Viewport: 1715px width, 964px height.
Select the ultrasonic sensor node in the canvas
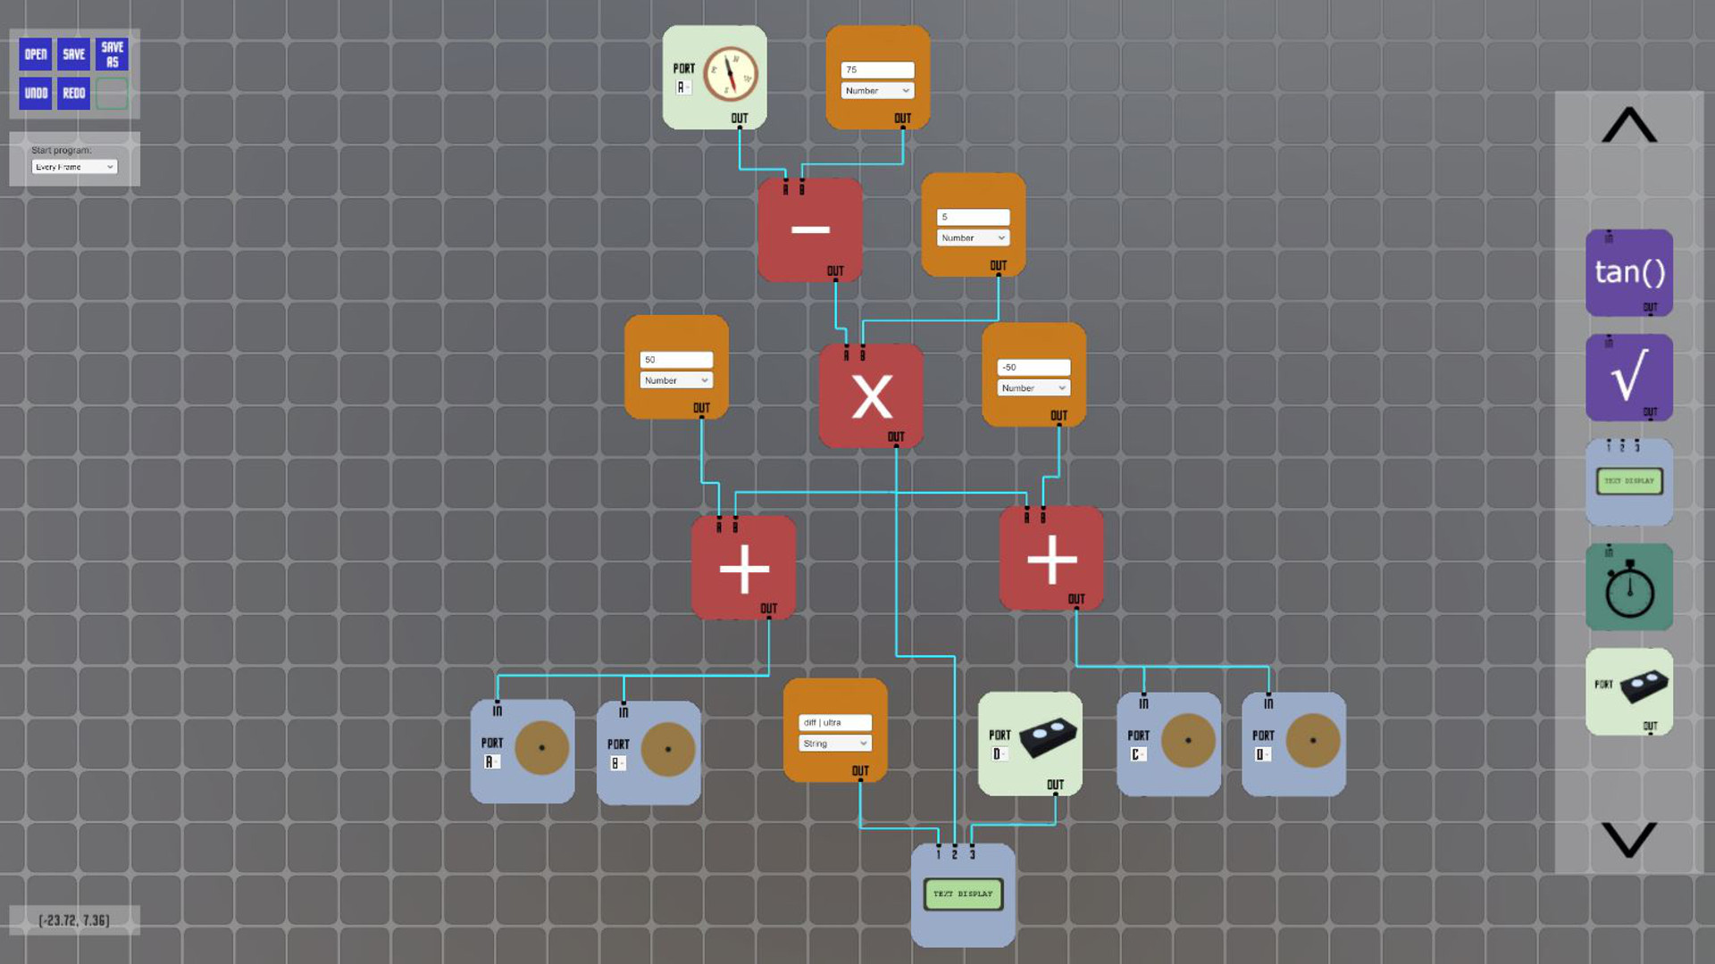coord(1030,744)
